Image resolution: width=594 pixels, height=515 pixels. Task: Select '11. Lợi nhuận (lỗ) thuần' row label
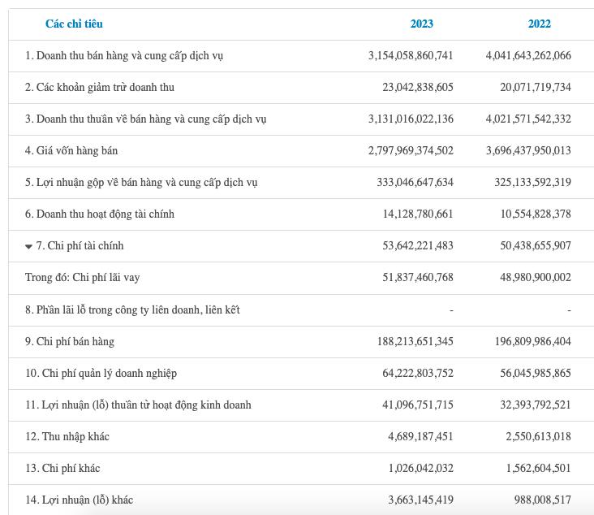pos(138,405)
